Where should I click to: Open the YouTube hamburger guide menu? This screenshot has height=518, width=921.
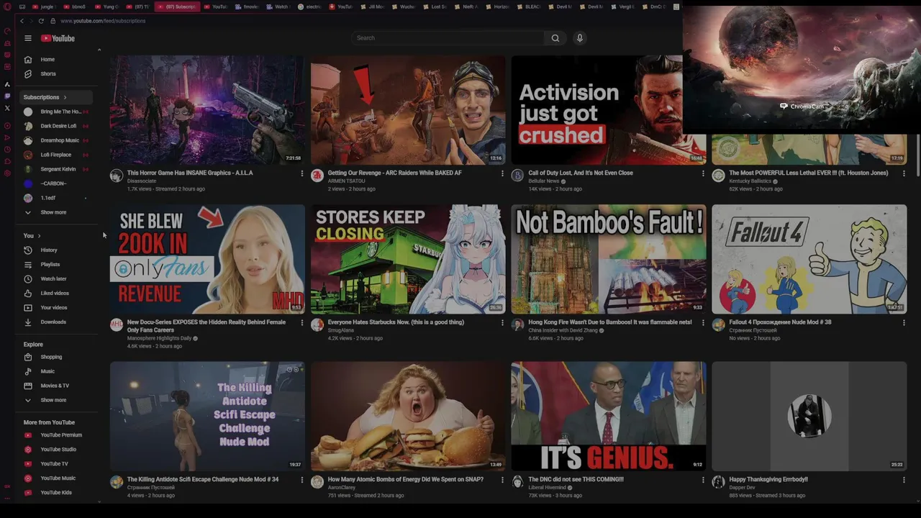tap(28, 38)
